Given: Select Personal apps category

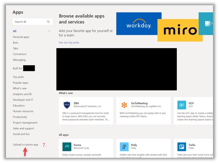Looking at the screenshot, I should click(21, 37).
